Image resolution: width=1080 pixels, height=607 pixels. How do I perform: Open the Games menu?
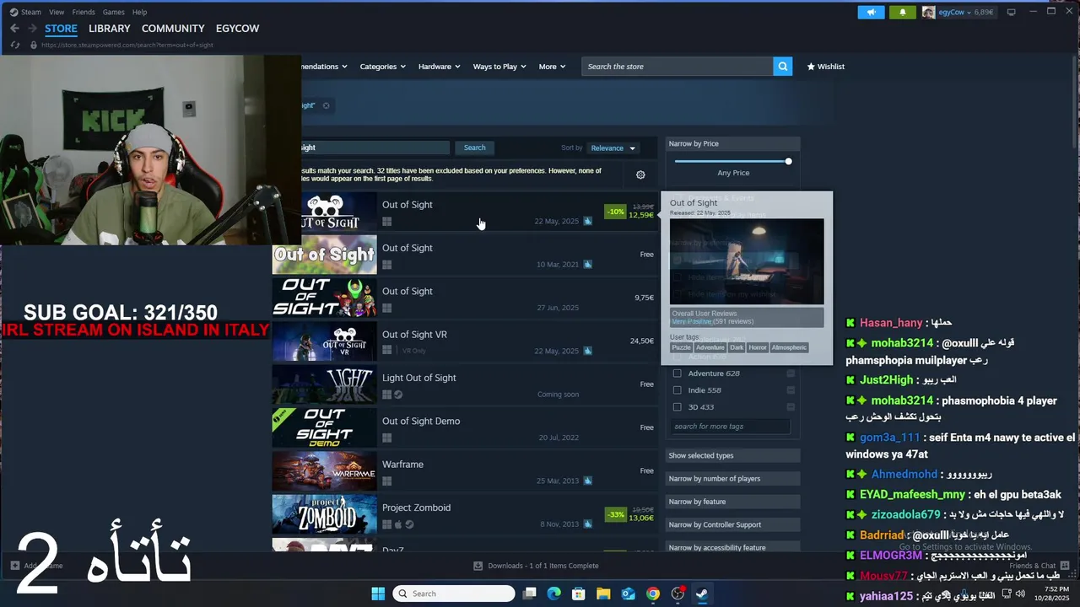114,12
